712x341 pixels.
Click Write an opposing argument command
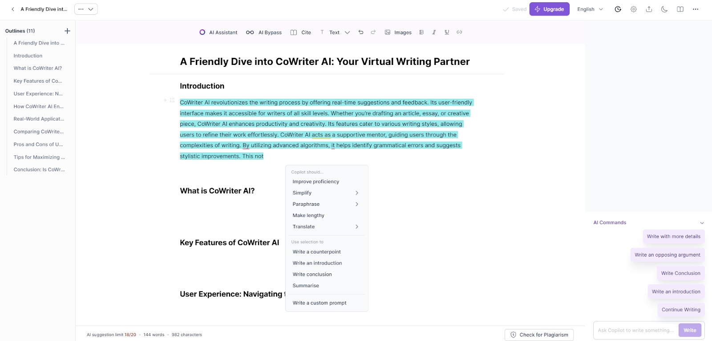667,255
